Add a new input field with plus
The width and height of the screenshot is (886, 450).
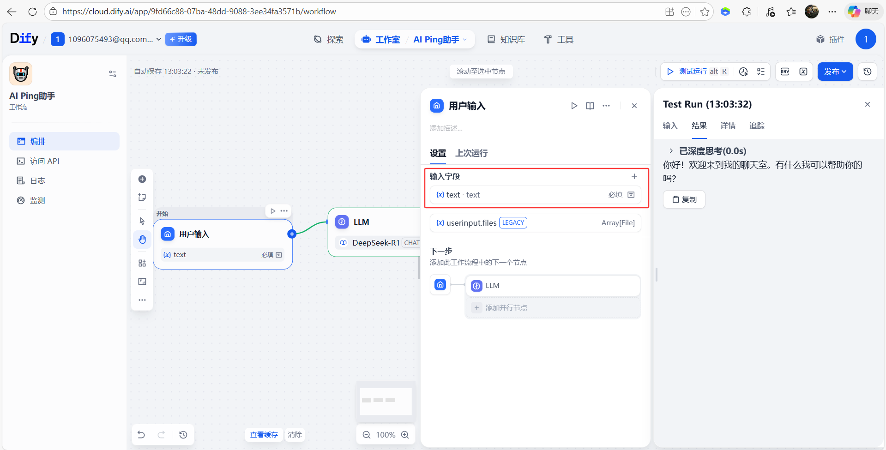[x=634, y=176]
